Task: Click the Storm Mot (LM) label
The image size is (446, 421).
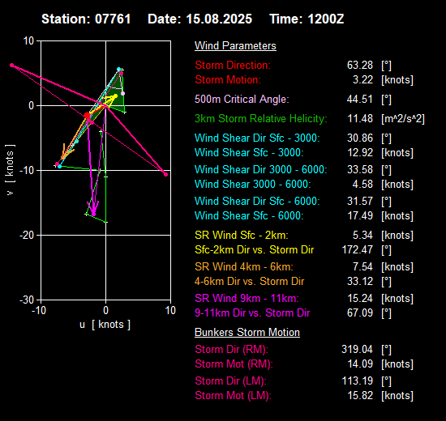Action: 233,395
